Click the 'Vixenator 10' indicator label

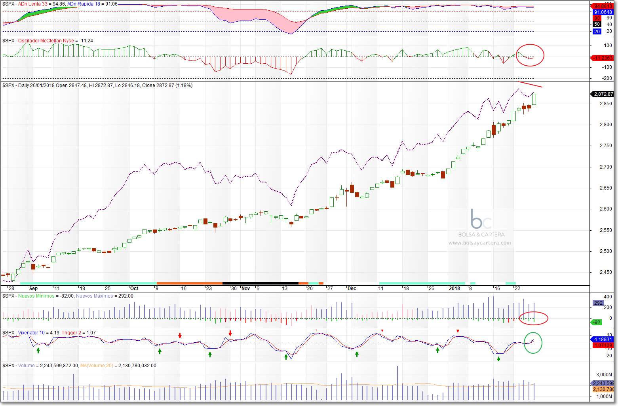tap(32, 333)
